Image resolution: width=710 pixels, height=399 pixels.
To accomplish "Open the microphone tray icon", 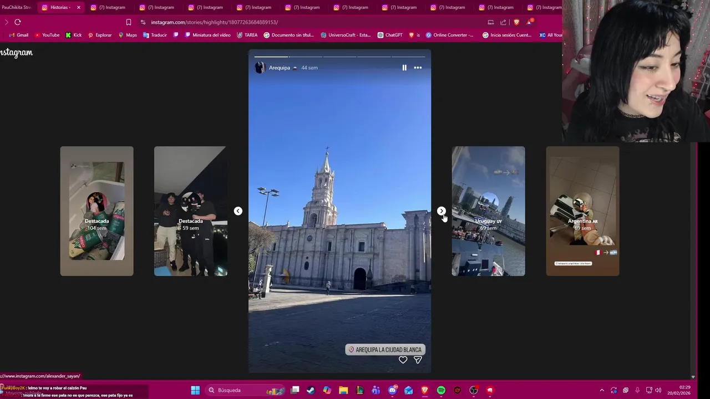I will coord(637,390).
